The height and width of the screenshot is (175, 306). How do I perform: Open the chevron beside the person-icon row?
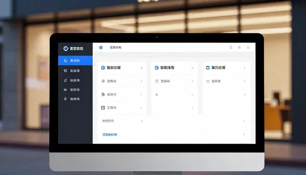click(x=192, y=95)
